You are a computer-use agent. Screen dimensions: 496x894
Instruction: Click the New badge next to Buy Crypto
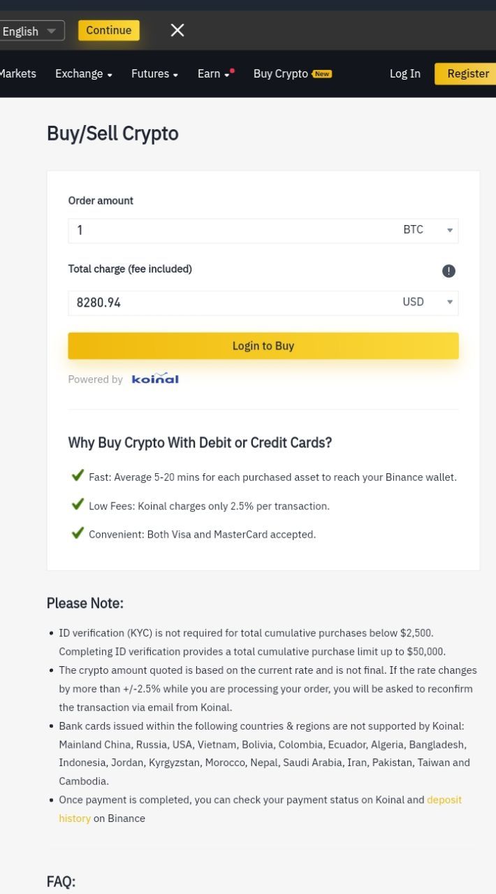click(x=322, y=73)
